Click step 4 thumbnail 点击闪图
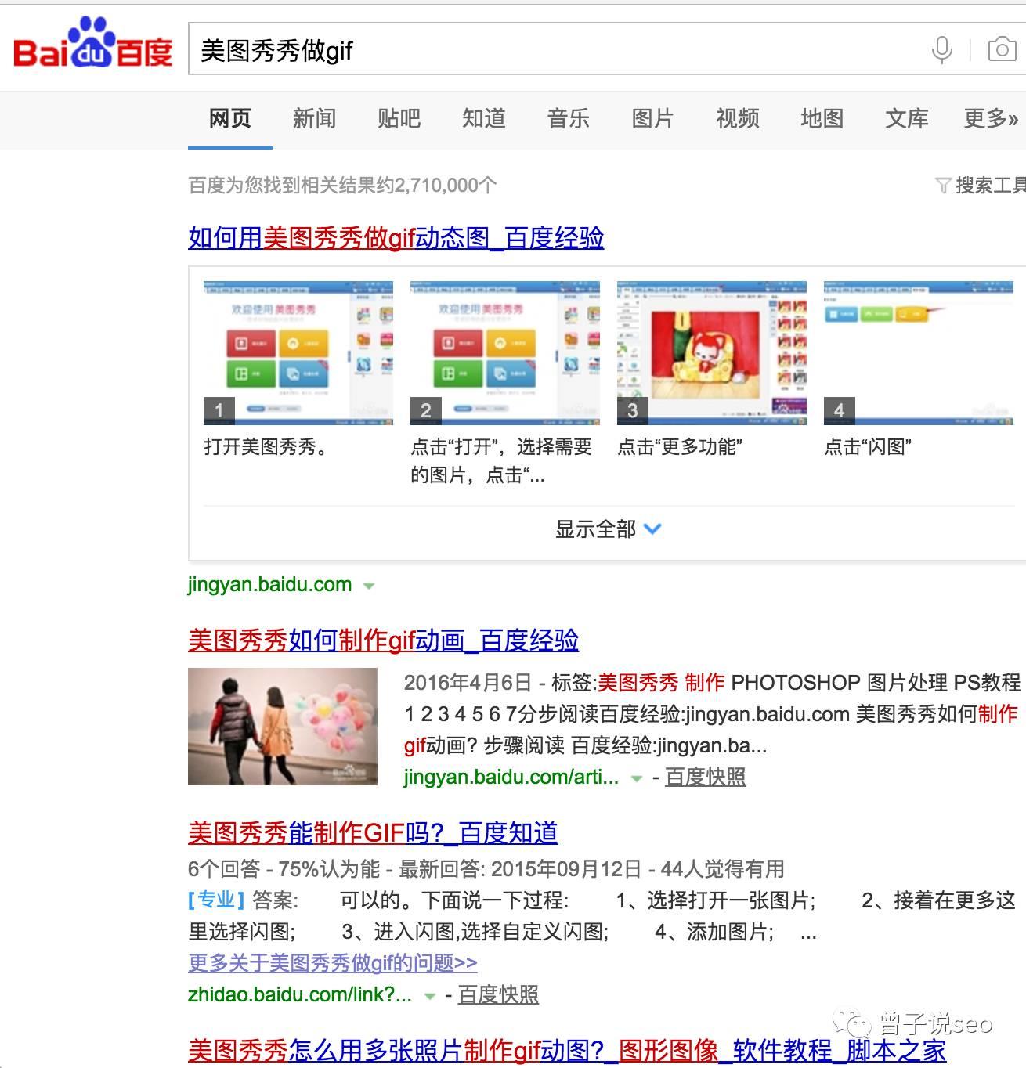Screen dimensions: 1026x1068 918,352
